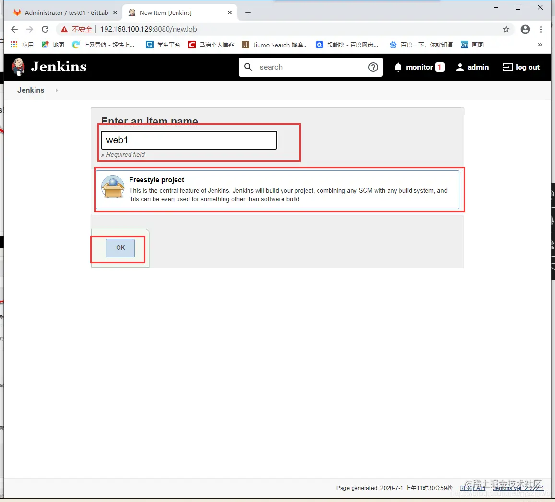
Task: Open the 应用 apps bookmark
Action: [22, 45]
